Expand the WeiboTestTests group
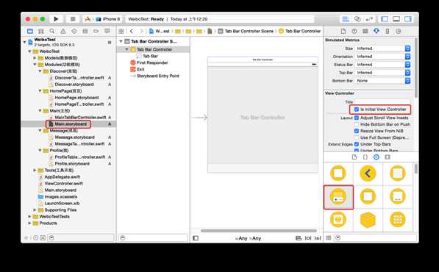The height and width of the screenshot is (272, 439). pyautogui.click(x=29, y=216)
